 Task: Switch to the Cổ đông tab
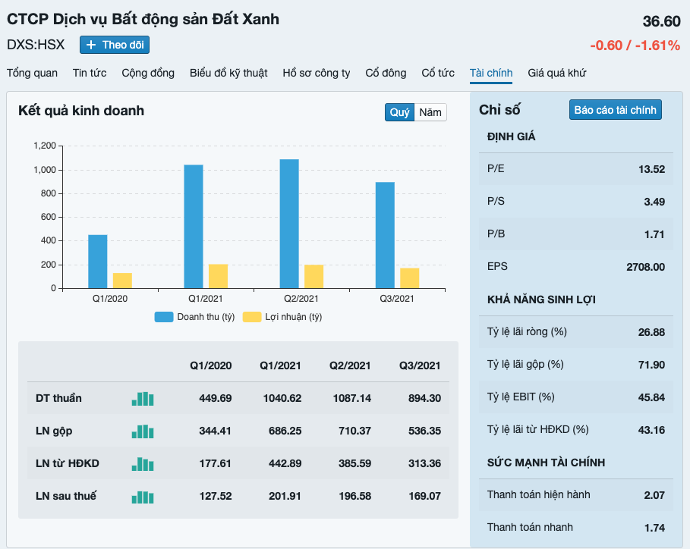coord(386,73)
